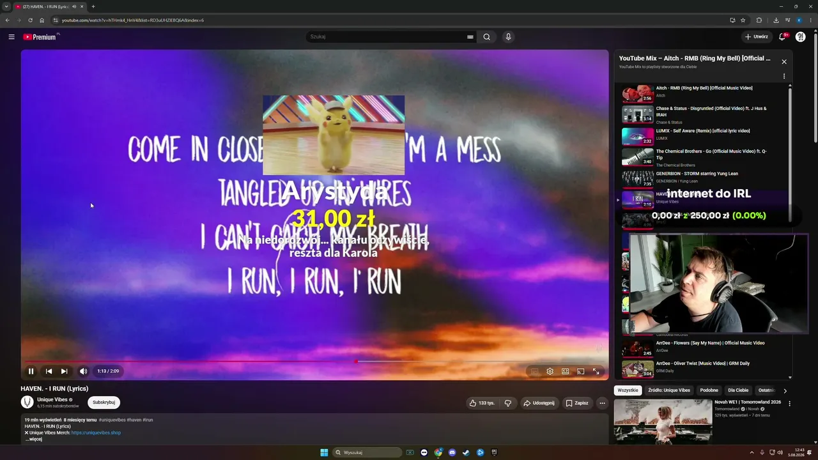The height and width of the screenshot is (460, 818).
Task: Mute the video player volume
Action: (83, 371)
